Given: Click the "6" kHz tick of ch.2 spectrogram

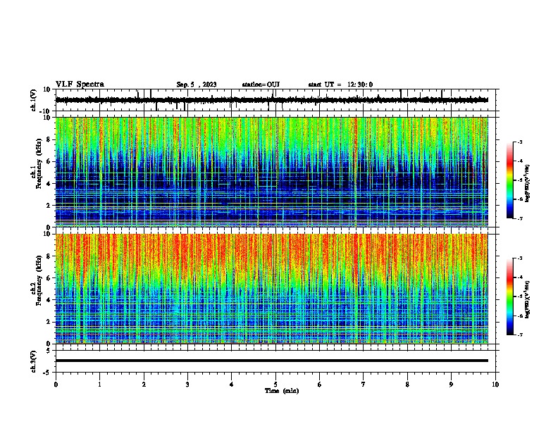Looking at the screenshot, I should pyautogui.click(x=49, y=278).
